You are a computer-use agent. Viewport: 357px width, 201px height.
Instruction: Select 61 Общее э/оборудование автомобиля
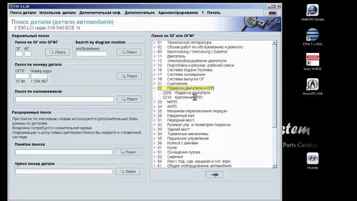(195, 166)
